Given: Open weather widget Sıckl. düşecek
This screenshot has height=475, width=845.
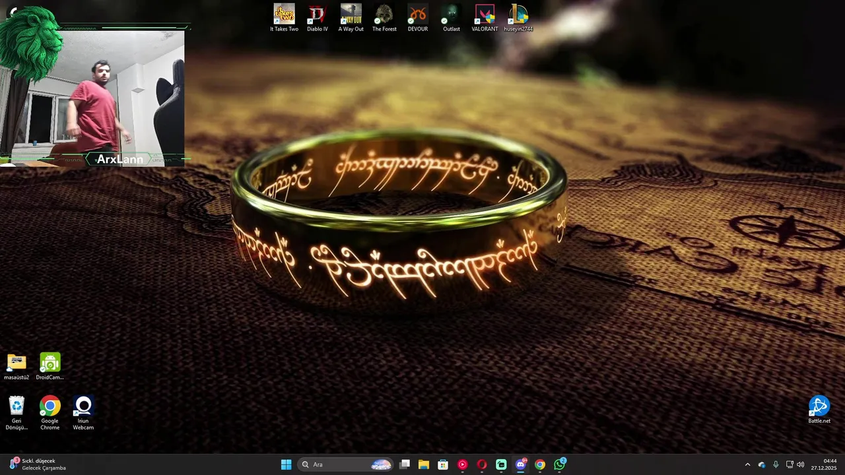Looking at the screenshot, I should pyautogui.click(x=38, y=464).
